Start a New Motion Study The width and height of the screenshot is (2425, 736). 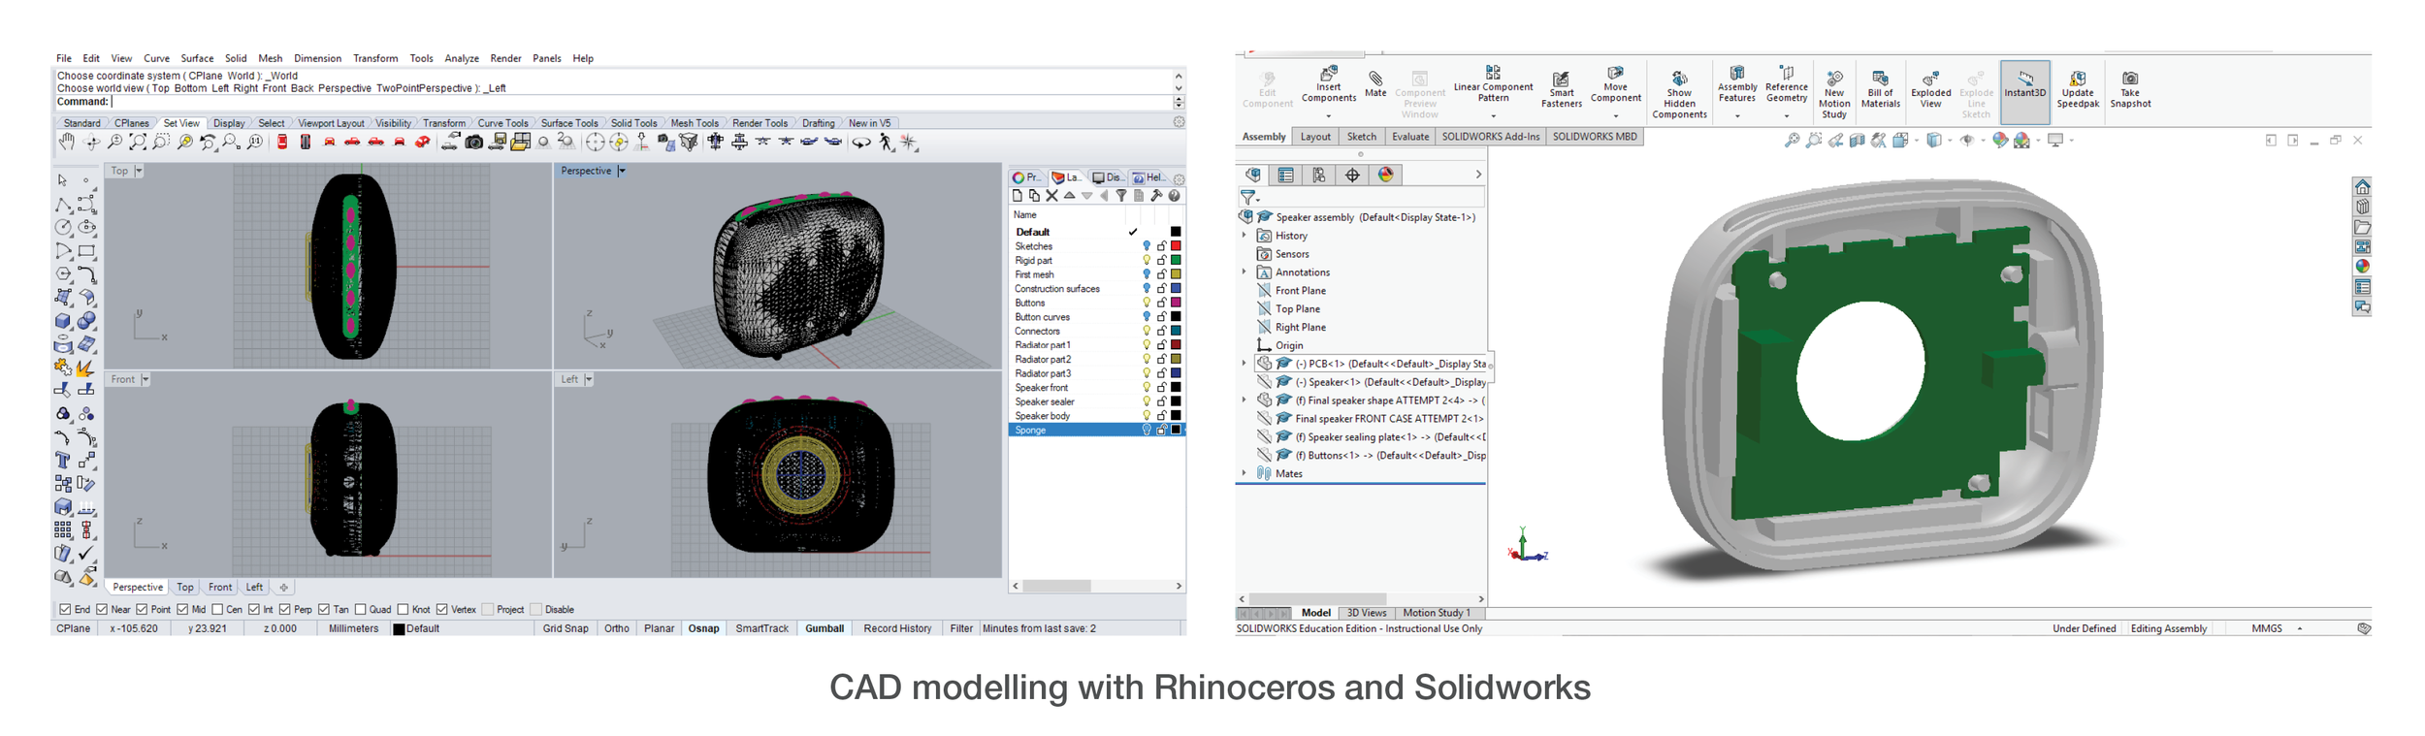pos(1833,94)
